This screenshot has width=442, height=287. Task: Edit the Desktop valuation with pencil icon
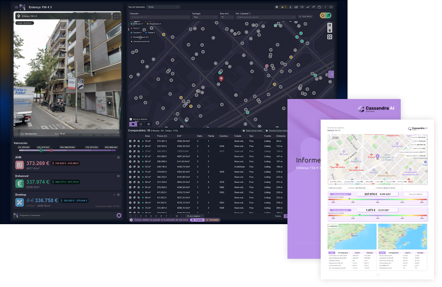point(114,195)
